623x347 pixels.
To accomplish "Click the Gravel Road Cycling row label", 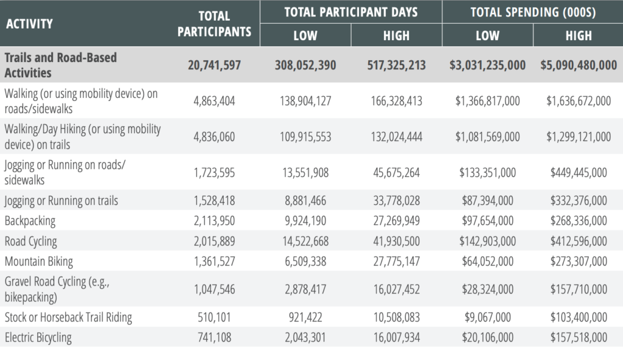I will [x=57, y=289].
